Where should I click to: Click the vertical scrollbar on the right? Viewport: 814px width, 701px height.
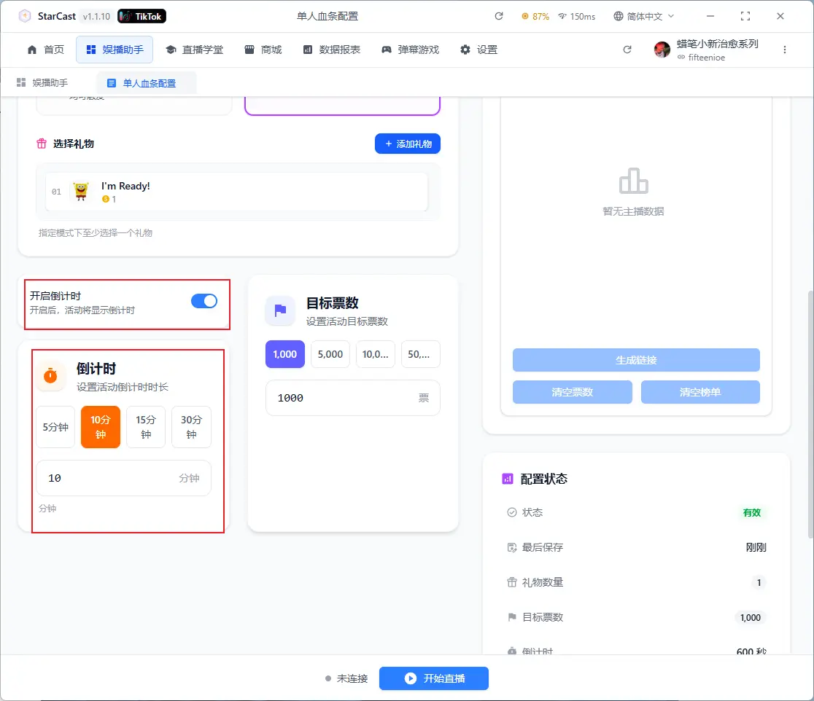[x=809, y=415]
